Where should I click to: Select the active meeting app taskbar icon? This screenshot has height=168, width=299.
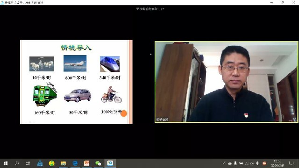110,163
